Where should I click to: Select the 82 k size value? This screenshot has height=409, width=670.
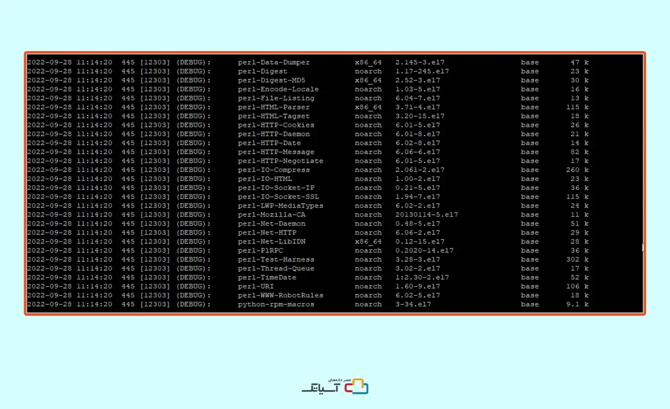coord(579,152)
